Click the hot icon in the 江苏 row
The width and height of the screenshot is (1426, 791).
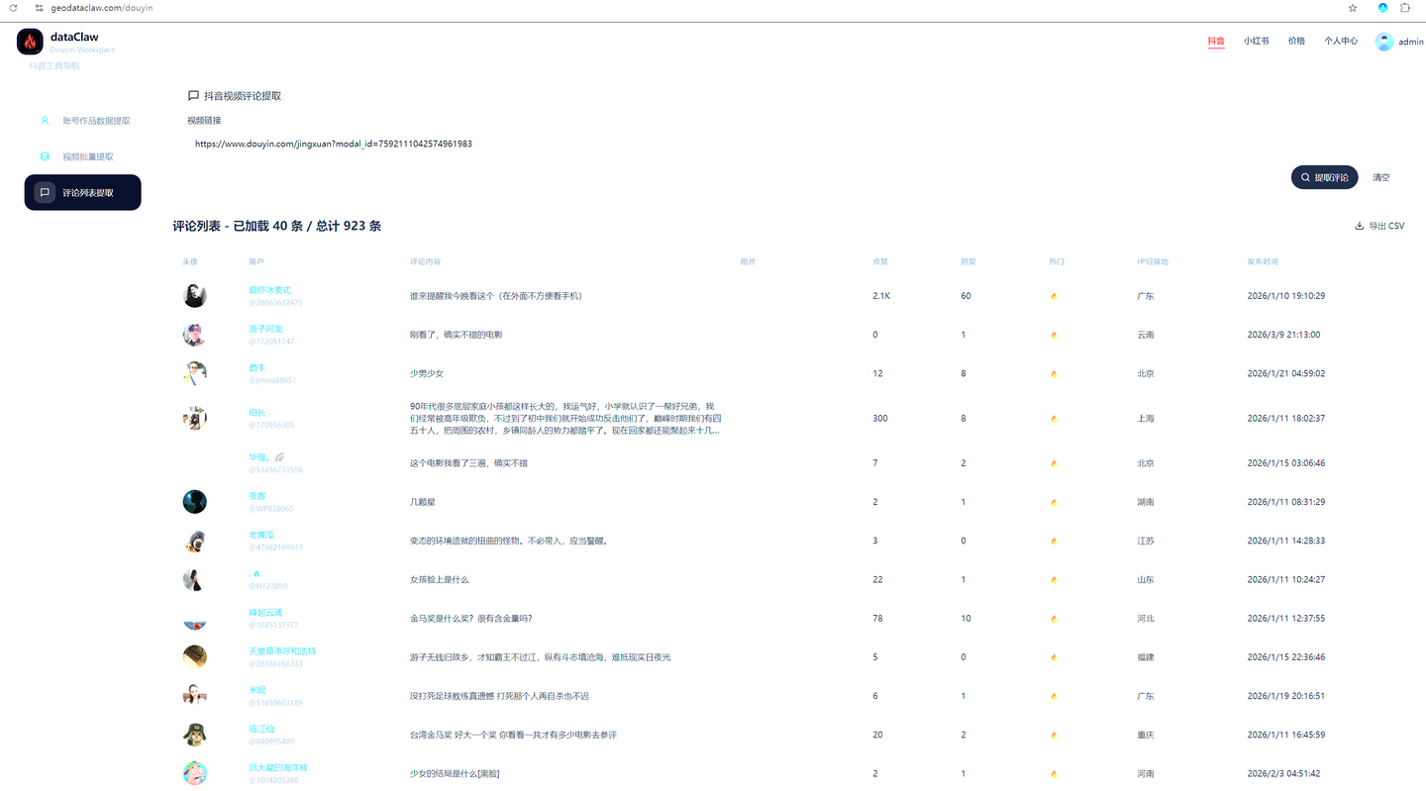[x=1054, y=542]
